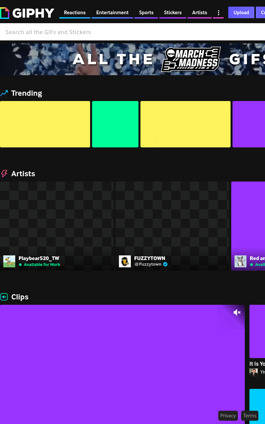Click the Upload button
265x424 pixels.
241,13
